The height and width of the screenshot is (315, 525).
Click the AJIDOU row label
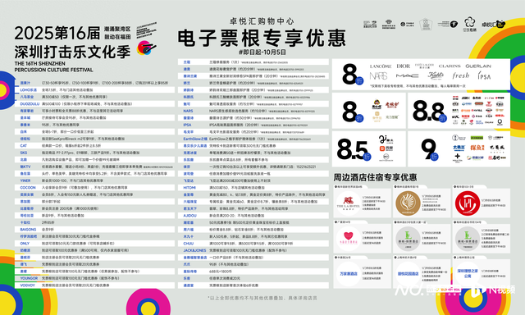[189, 216]
